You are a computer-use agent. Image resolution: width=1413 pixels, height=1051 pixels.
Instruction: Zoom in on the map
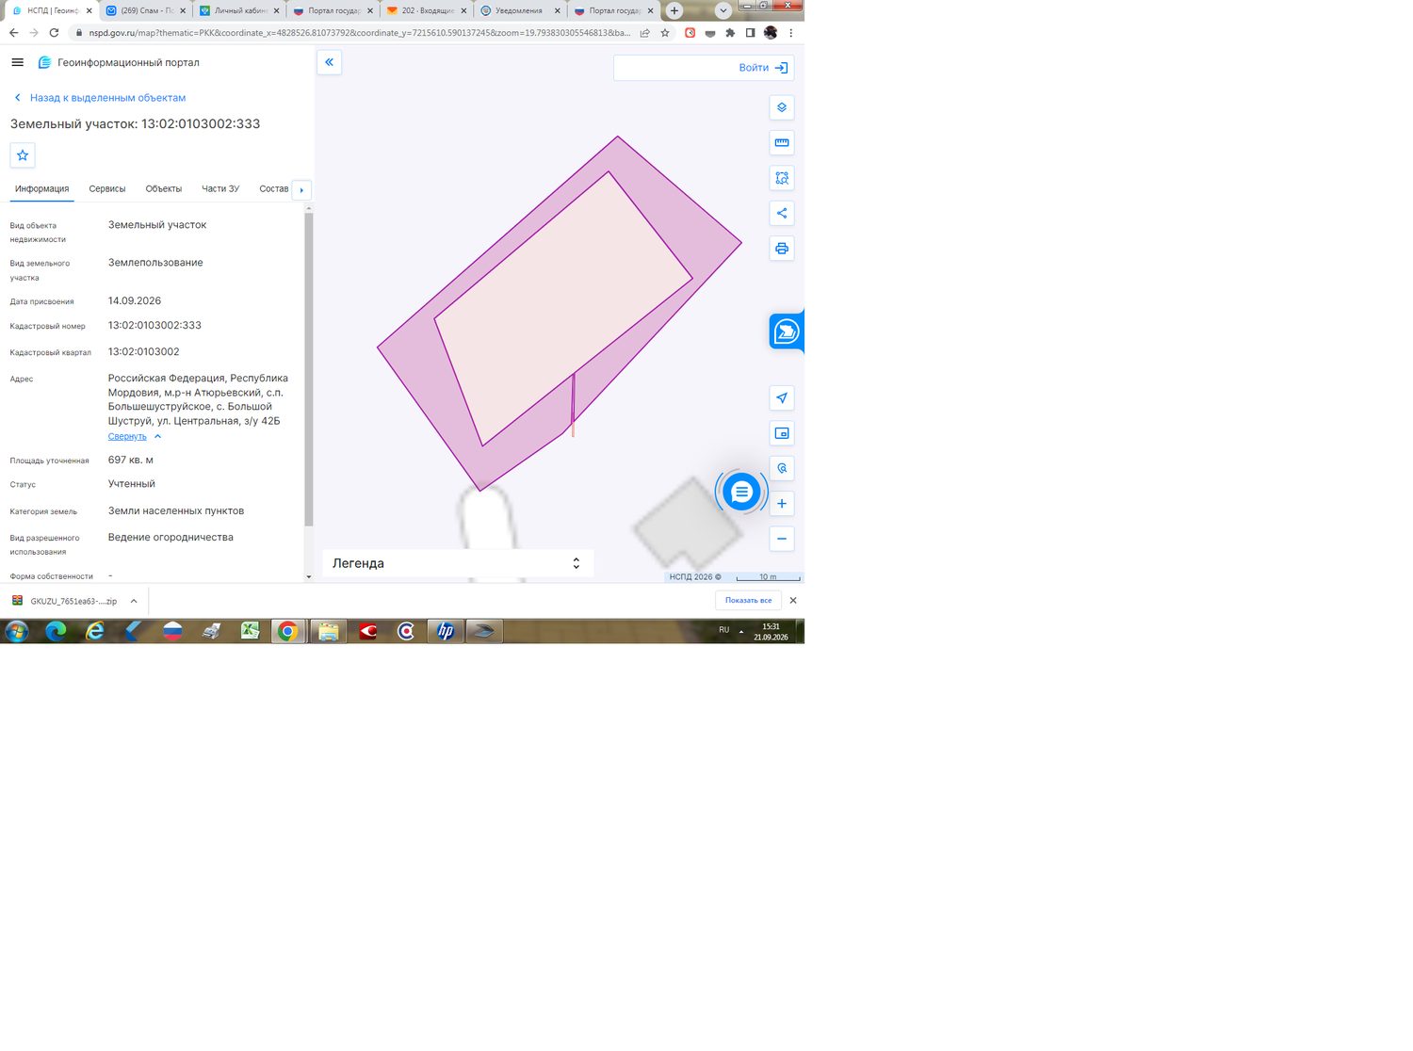[782, 504]
